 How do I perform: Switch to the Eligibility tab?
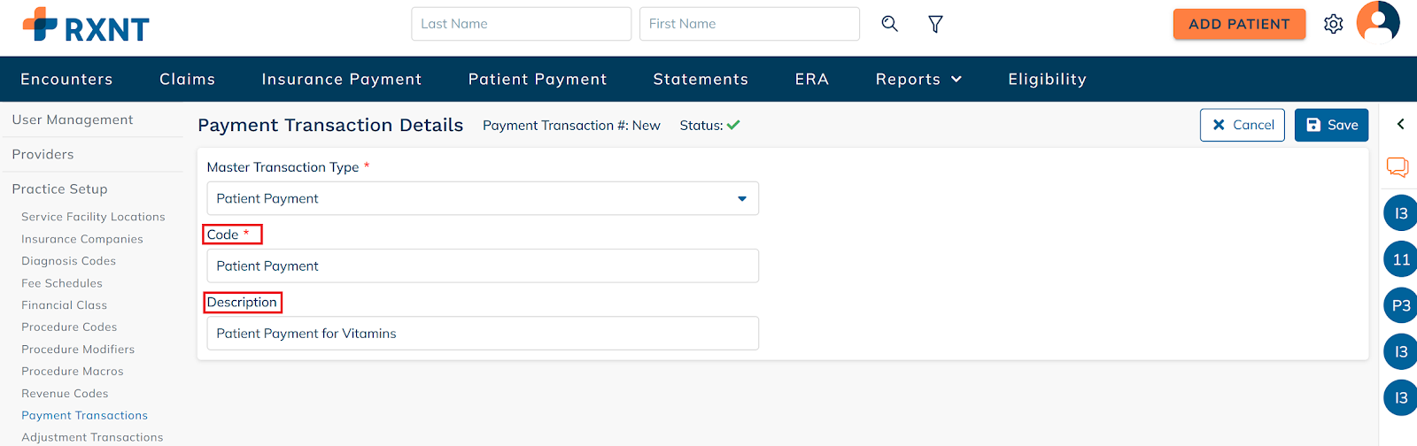(x=1047, y=80)
